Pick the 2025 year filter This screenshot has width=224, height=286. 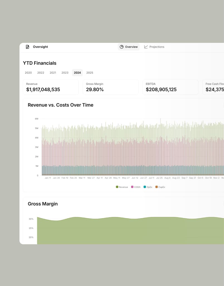tap(90, 73)
